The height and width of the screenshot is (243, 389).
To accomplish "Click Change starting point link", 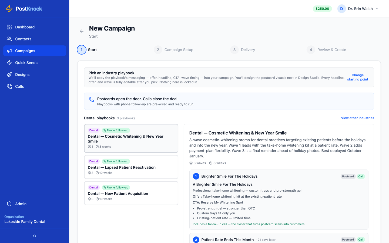I will [358, 77].
